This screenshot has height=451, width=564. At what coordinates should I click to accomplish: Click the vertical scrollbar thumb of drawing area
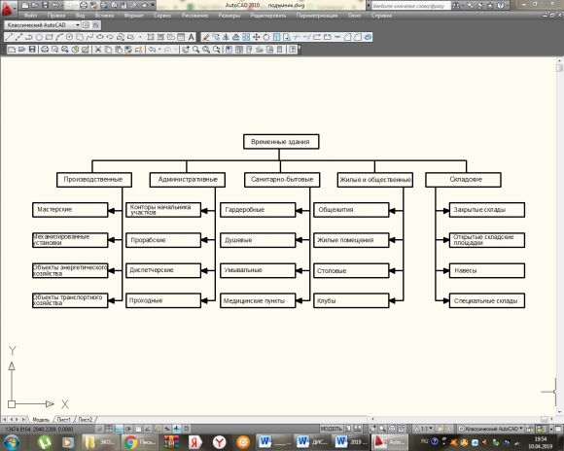[x=559, y=68]
